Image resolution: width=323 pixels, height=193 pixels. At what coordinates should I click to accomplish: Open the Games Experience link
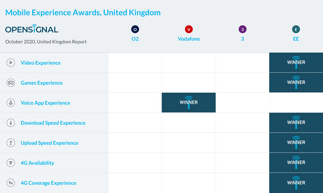[41, 83]
